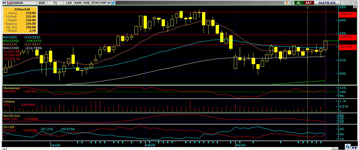Click the green refresh icon

292,3
